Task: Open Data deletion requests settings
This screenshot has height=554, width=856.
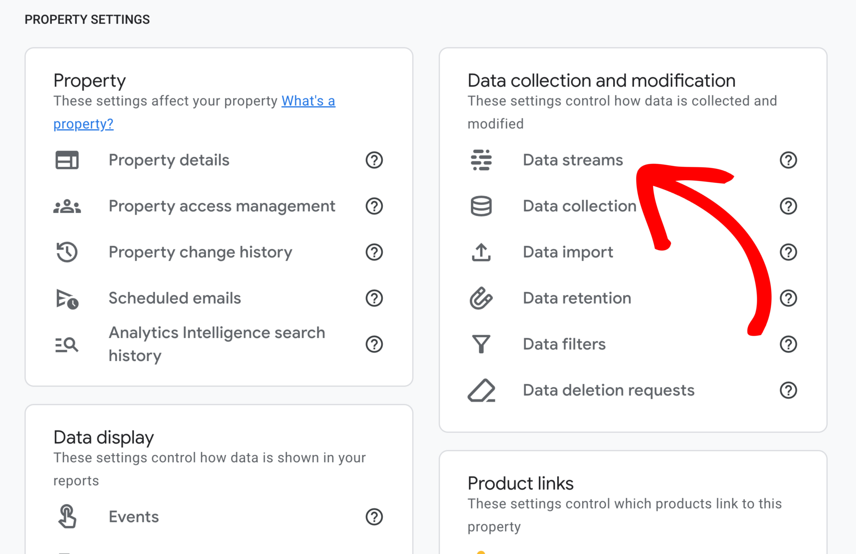Action: [x=607, y=390]
